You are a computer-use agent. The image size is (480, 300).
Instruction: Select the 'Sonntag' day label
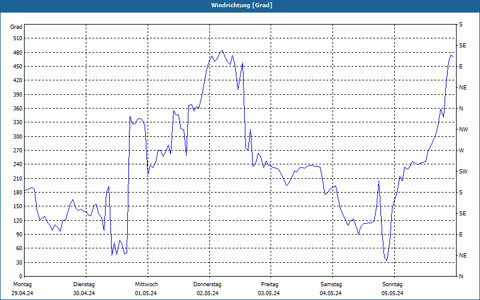click(x=392, y=284)
